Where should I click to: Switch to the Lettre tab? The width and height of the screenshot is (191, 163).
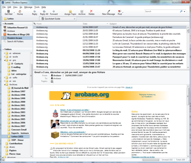click(20, 19)
